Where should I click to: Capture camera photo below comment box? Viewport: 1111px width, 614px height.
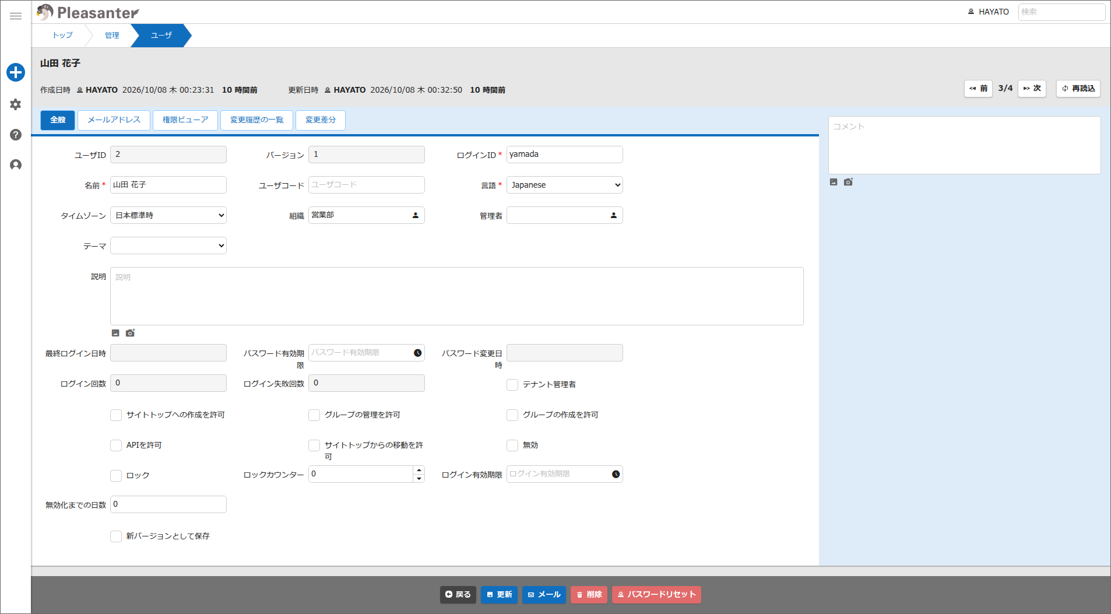point(848,182)
